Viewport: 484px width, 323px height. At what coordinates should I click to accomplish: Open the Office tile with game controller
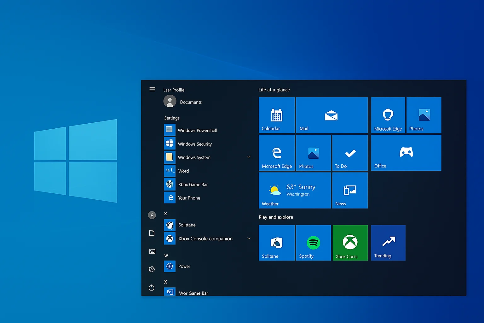tap(406, 153)
